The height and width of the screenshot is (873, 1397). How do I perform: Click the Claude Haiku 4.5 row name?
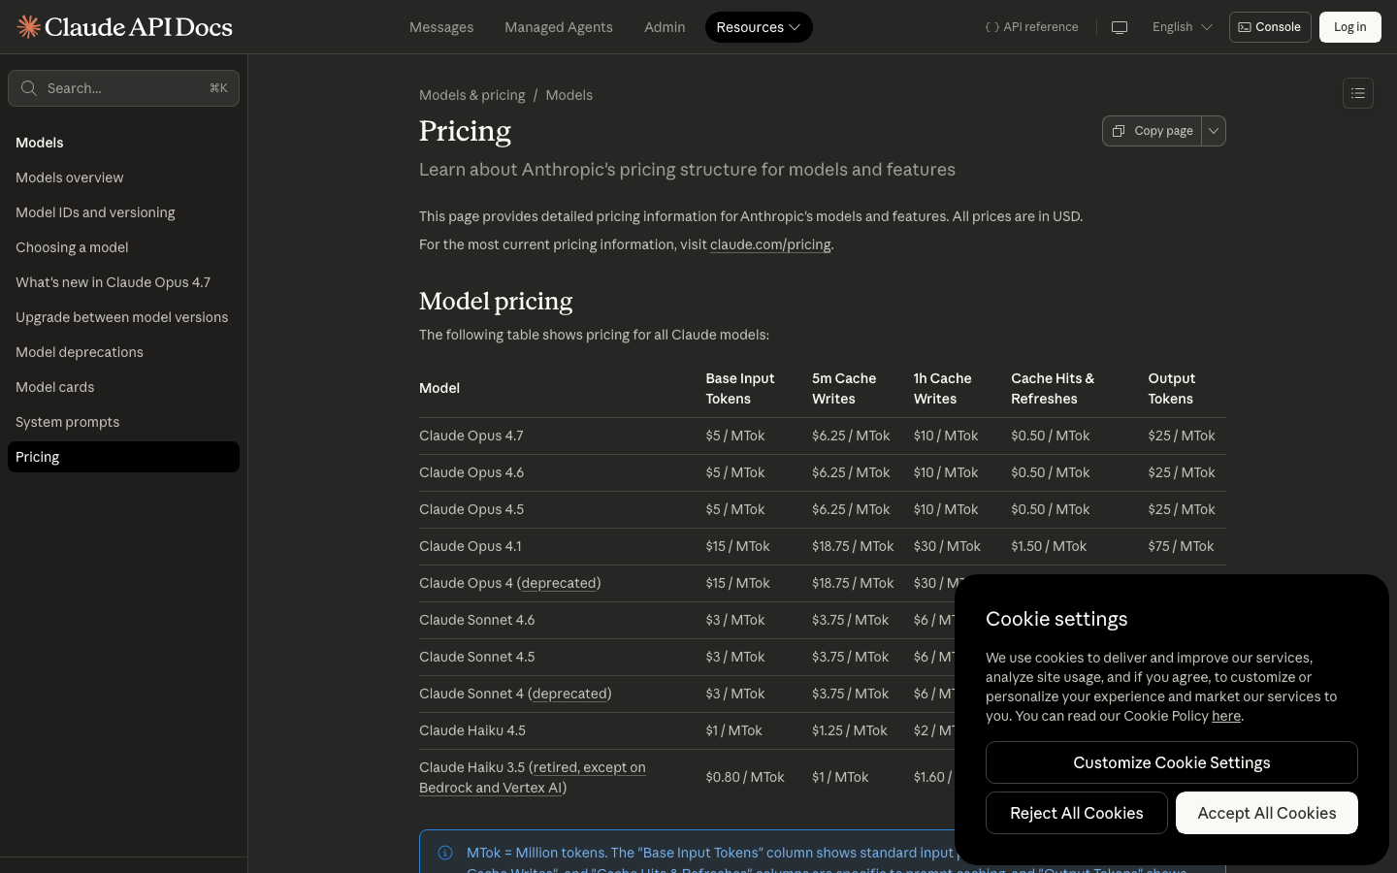tap(472, 730)
